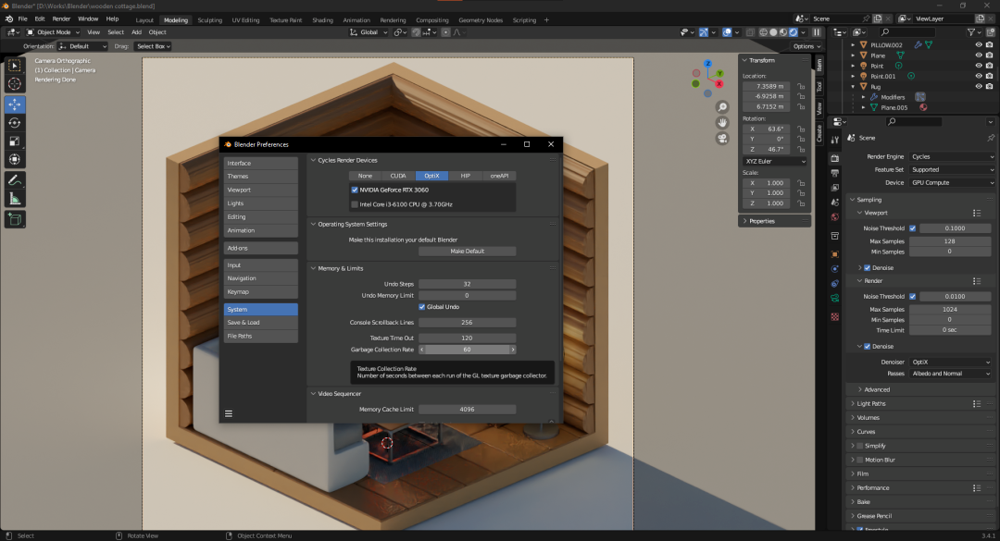1000x541 pixels.
Task: Enable Intel Core i3-6100 CPU device
Action: [355, 204]
